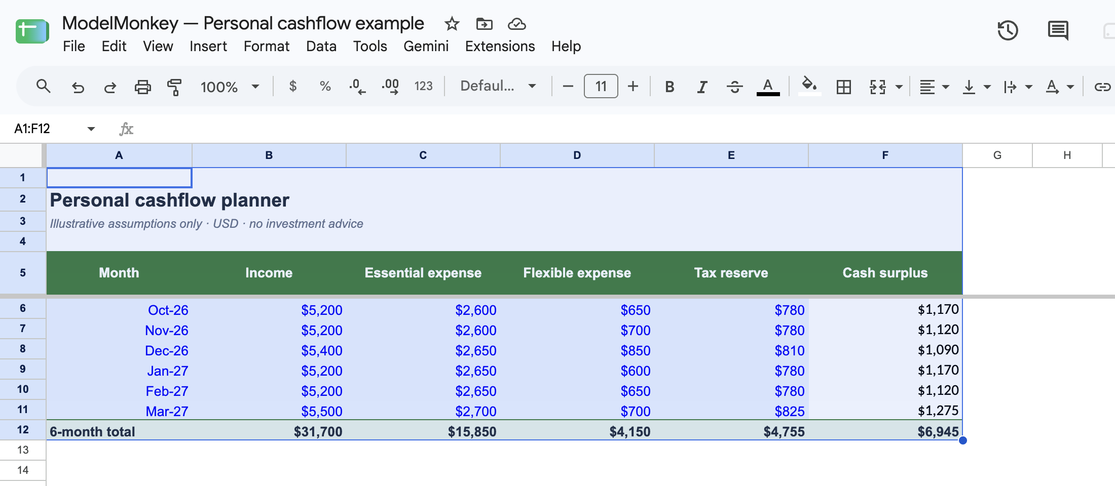Toggle strikethrough formatting

point(734,87)
